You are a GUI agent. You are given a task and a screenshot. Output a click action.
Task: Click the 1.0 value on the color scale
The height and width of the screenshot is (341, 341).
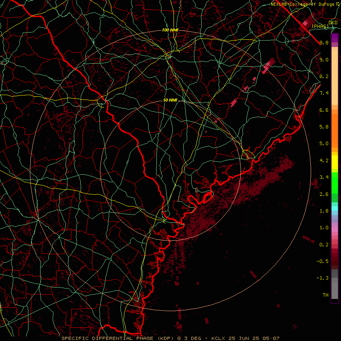[324, 228]
